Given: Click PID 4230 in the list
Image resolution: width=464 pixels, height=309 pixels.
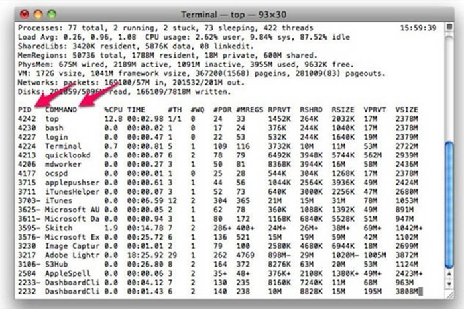Looking at the screenshot, I should pos(27,128).
